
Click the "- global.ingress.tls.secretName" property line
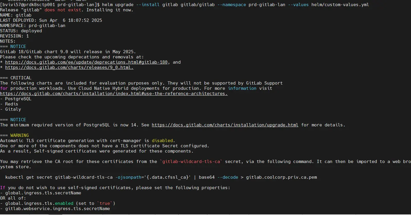click(x=40, y=193)
